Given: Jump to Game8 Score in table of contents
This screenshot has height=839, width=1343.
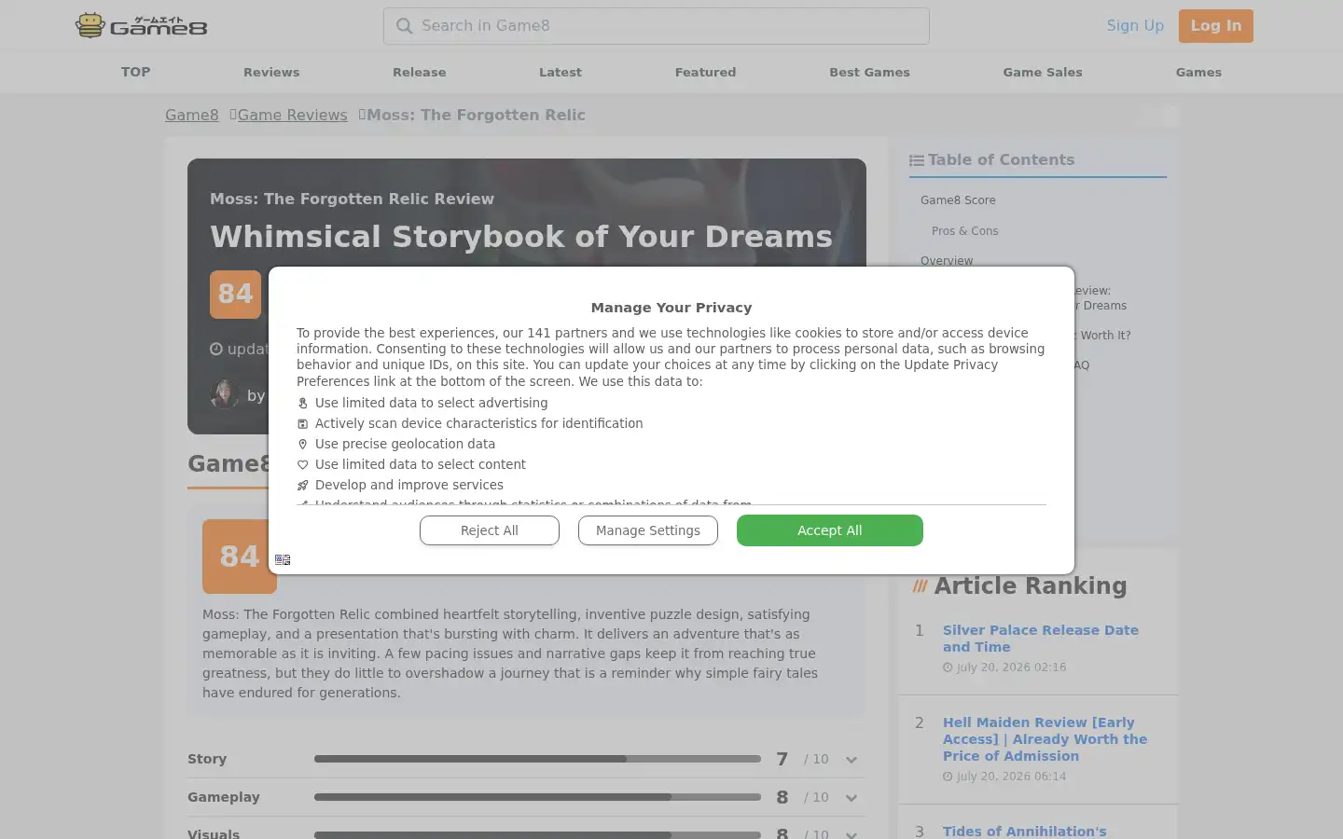Looking at the screenshot, I should [958, 200].
